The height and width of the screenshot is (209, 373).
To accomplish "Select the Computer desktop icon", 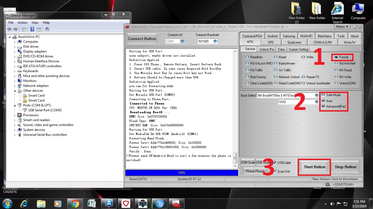I will coord(358,11).
